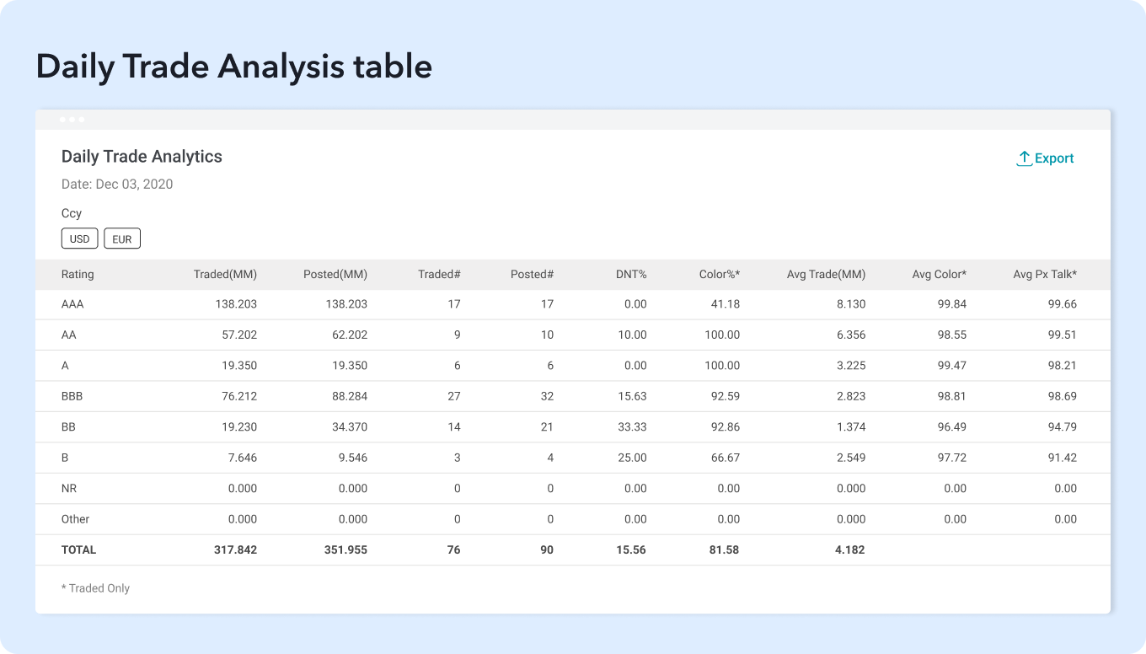Viewport: 1146px width, 654px height.
Task: Click the Avg Color* column header
Action: point(939,274)
